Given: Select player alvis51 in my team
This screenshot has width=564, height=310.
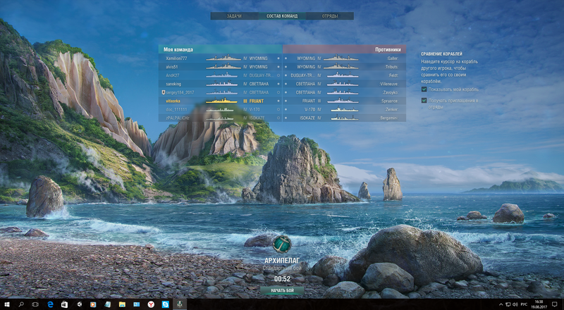Looking at the screenshot, I should point(172,67).
